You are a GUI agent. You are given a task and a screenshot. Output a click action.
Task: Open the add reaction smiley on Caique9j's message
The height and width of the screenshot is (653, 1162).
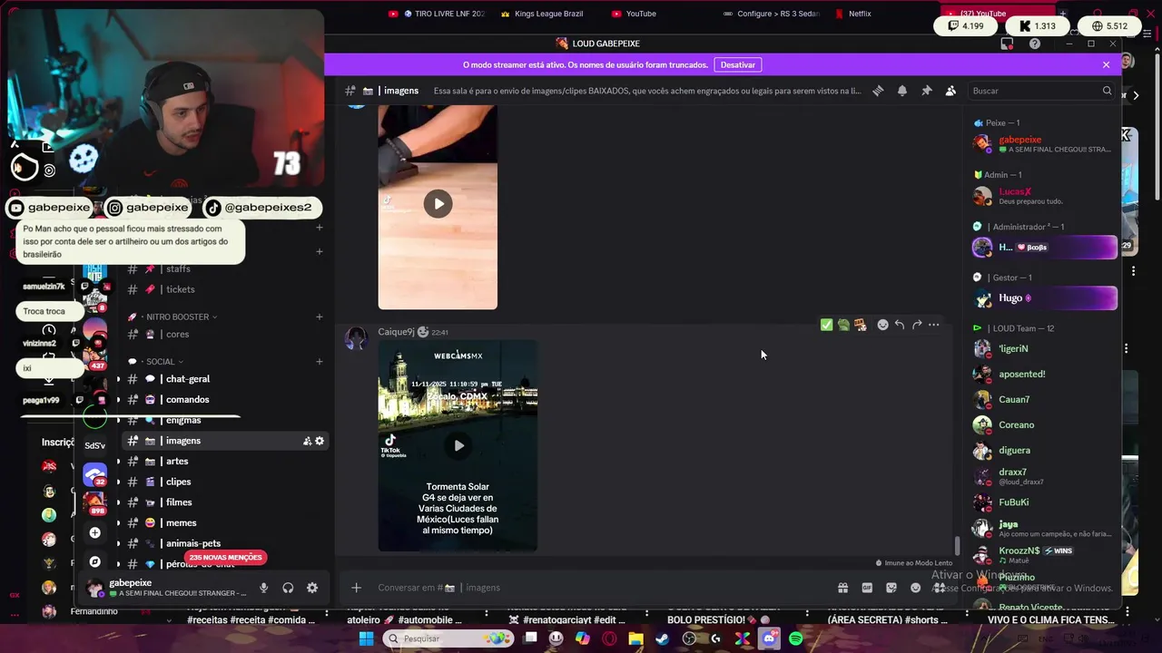click(x=882, y=325)
